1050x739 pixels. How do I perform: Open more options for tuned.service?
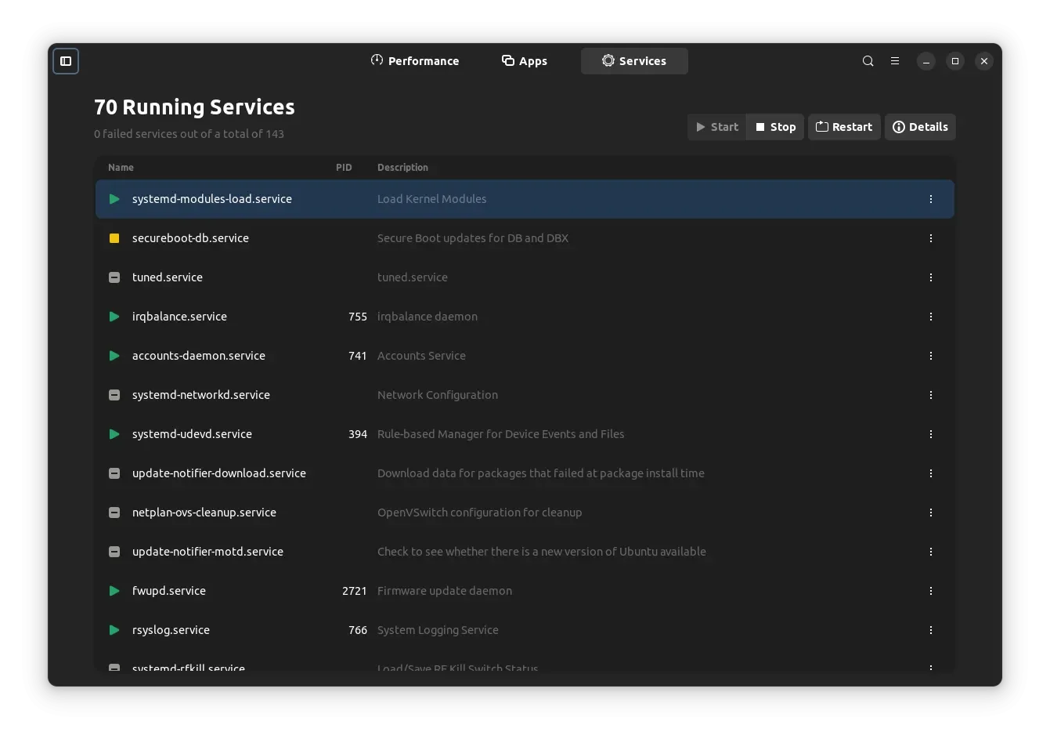[931, 277]
